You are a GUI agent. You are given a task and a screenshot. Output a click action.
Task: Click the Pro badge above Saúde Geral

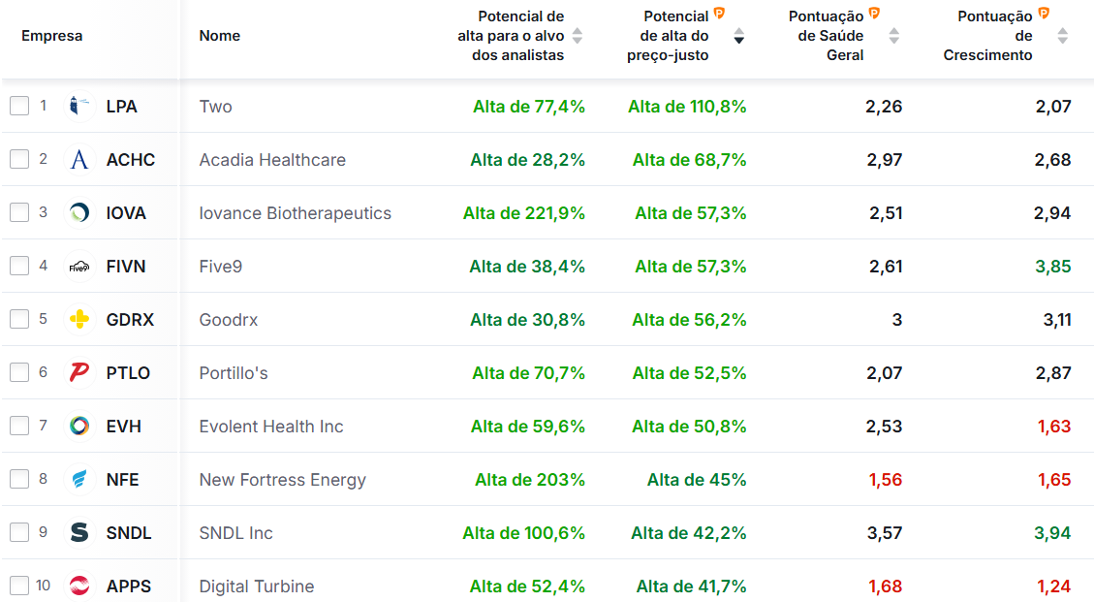[x=874, y=14]
